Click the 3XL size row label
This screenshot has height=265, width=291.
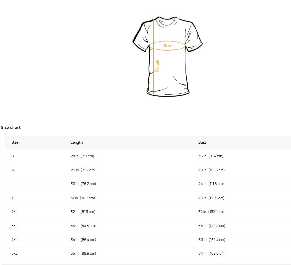click(x=14, y=226)
